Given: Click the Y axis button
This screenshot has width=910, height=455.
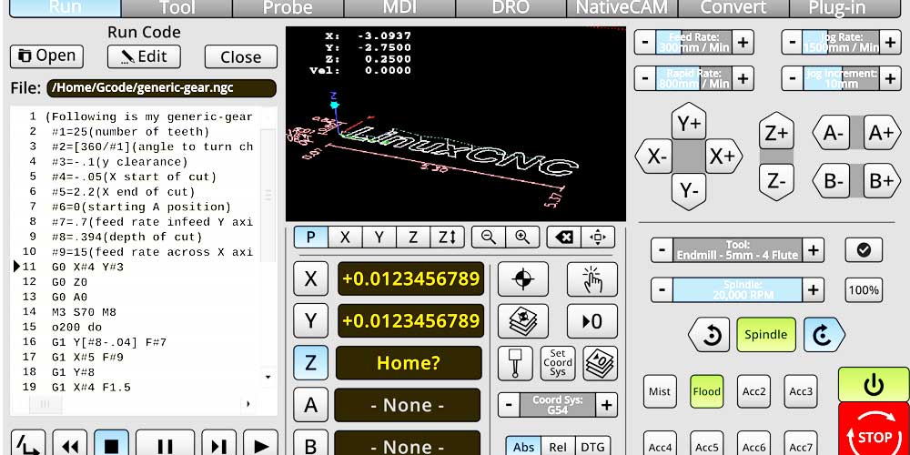Looking at the screenshot, I should (310, 321).
